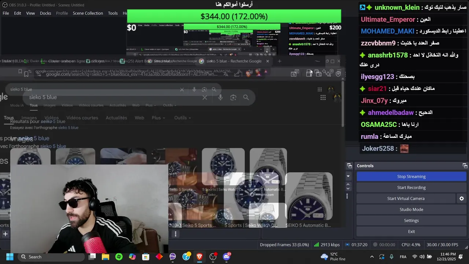This screenshot has height=264, width=469.
Task: Click the SEIKO 5 Automatic watch thumbnail
Action: point(309,196)
